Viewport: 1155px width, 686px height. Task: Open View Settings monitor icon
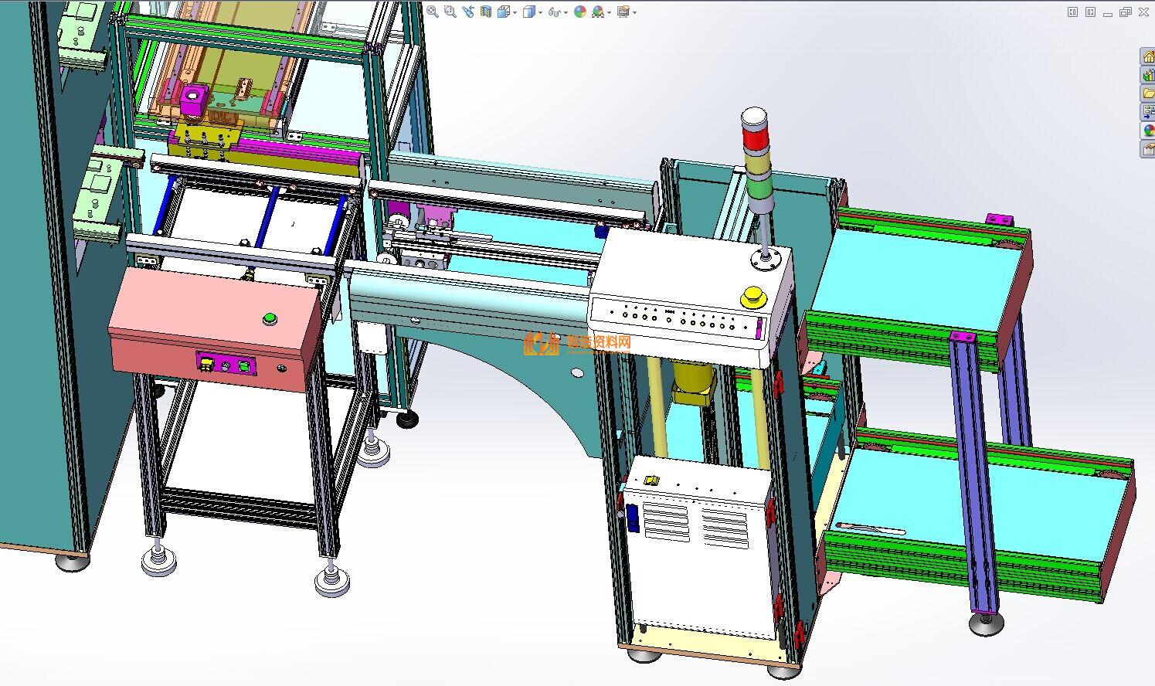pos(623,12)
